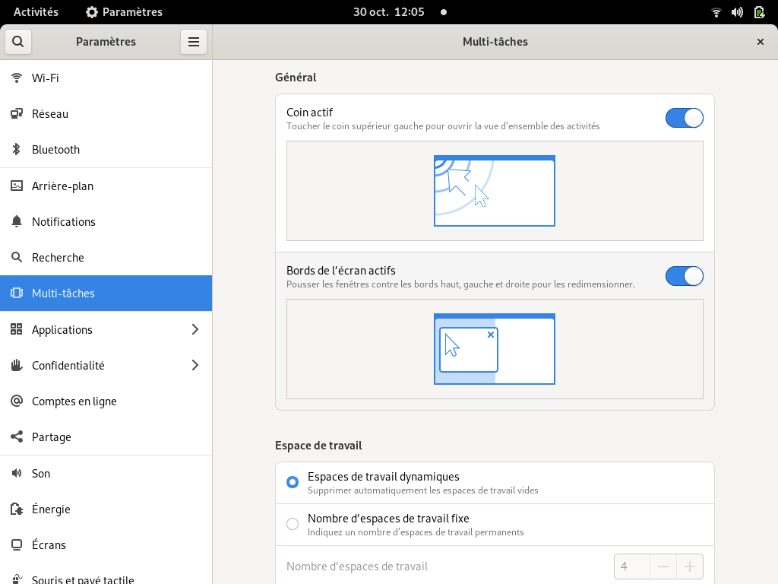
Task: Click the Multi-tâches icon in the sidebar
Action: [x=17, y=293]
